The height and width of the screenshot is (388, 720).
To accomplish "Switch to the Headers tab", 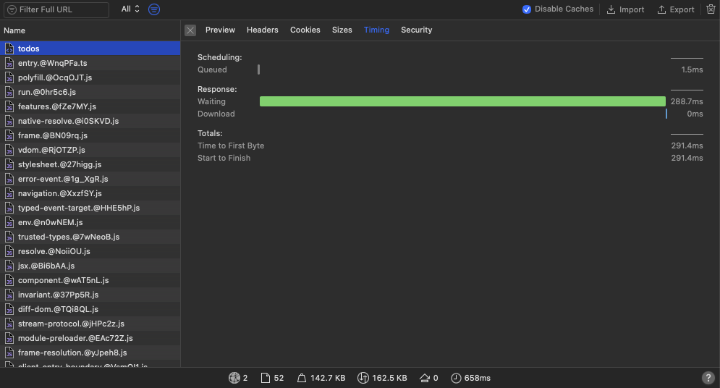I will [x=262, y=30].
